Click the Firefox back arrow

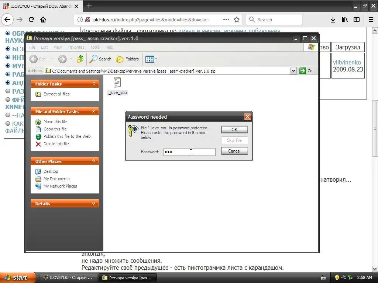(7, 20)
